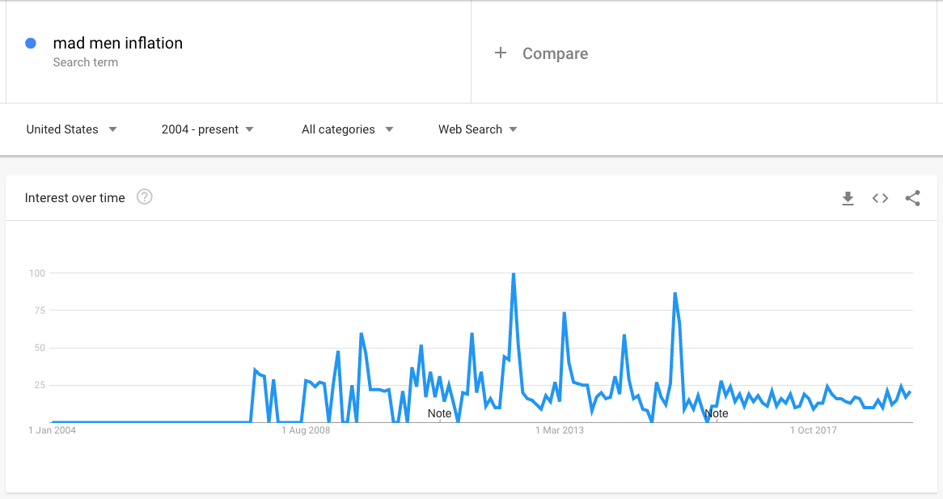
Task: Open the Note near 2011 on chart
Action: point(439,413)
